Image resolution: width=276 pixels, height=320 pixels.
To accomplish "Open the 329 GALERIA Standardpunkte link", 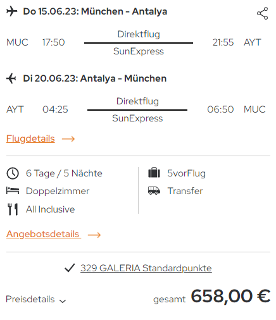I will [x=146, y=268].
